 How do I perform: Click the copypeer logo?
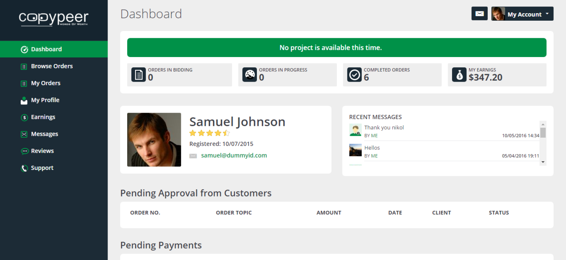54,18
